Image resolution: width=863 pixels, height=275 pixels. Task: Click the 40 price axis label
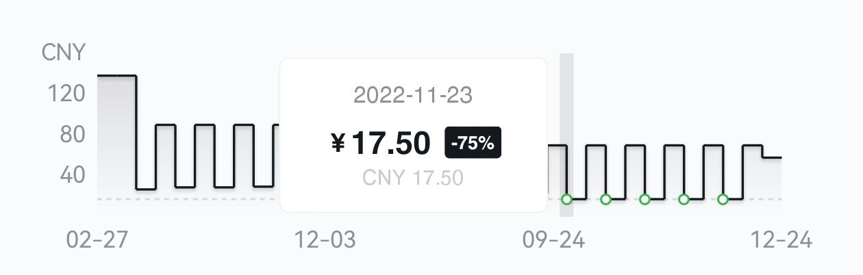tap(71, 174)
